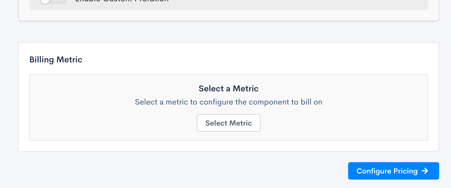Click the OFF label on the proration switch
The image size is (451, 188).
point(58,1)
